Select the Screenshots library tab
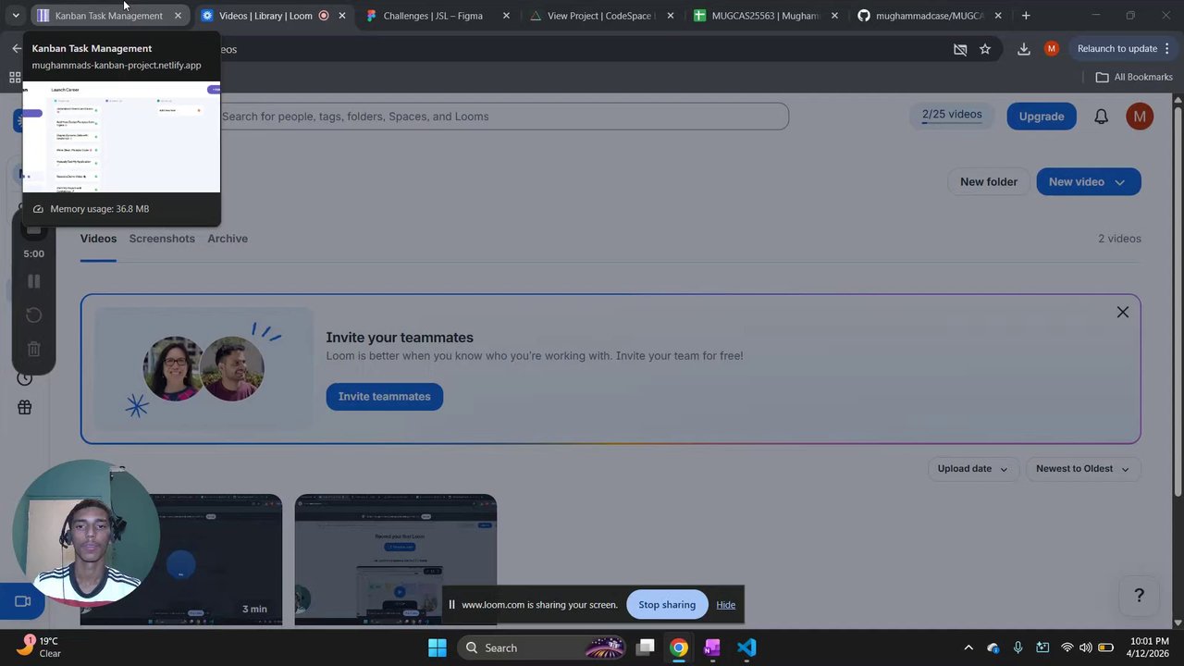This screenshot has height=666, width=1184. coord(162,239)
